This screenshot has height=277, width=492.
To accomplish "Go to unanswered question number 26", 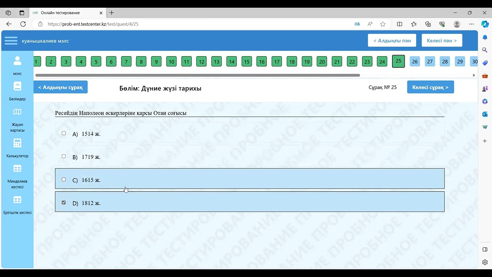I will [415, 62].
